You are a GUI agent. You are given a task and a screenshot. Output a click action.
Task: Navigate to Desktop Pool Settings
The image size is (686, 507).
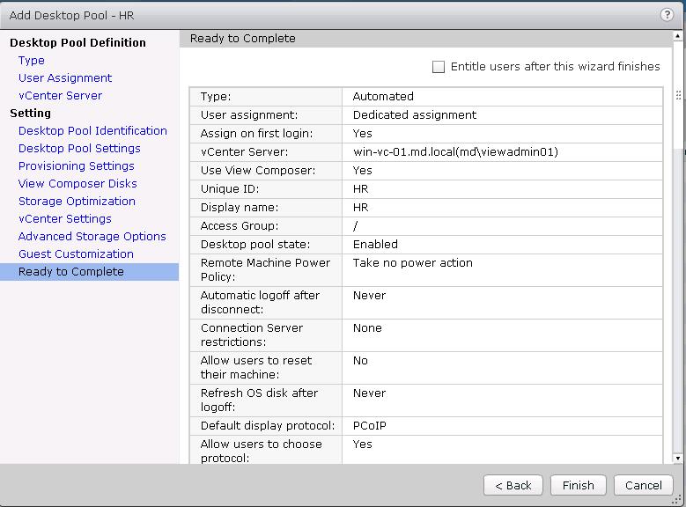(x=79, y=149)
